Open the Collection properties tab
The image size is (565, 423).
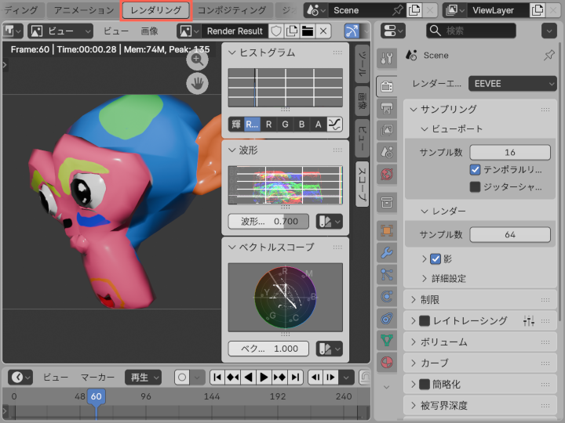[387, 203]
